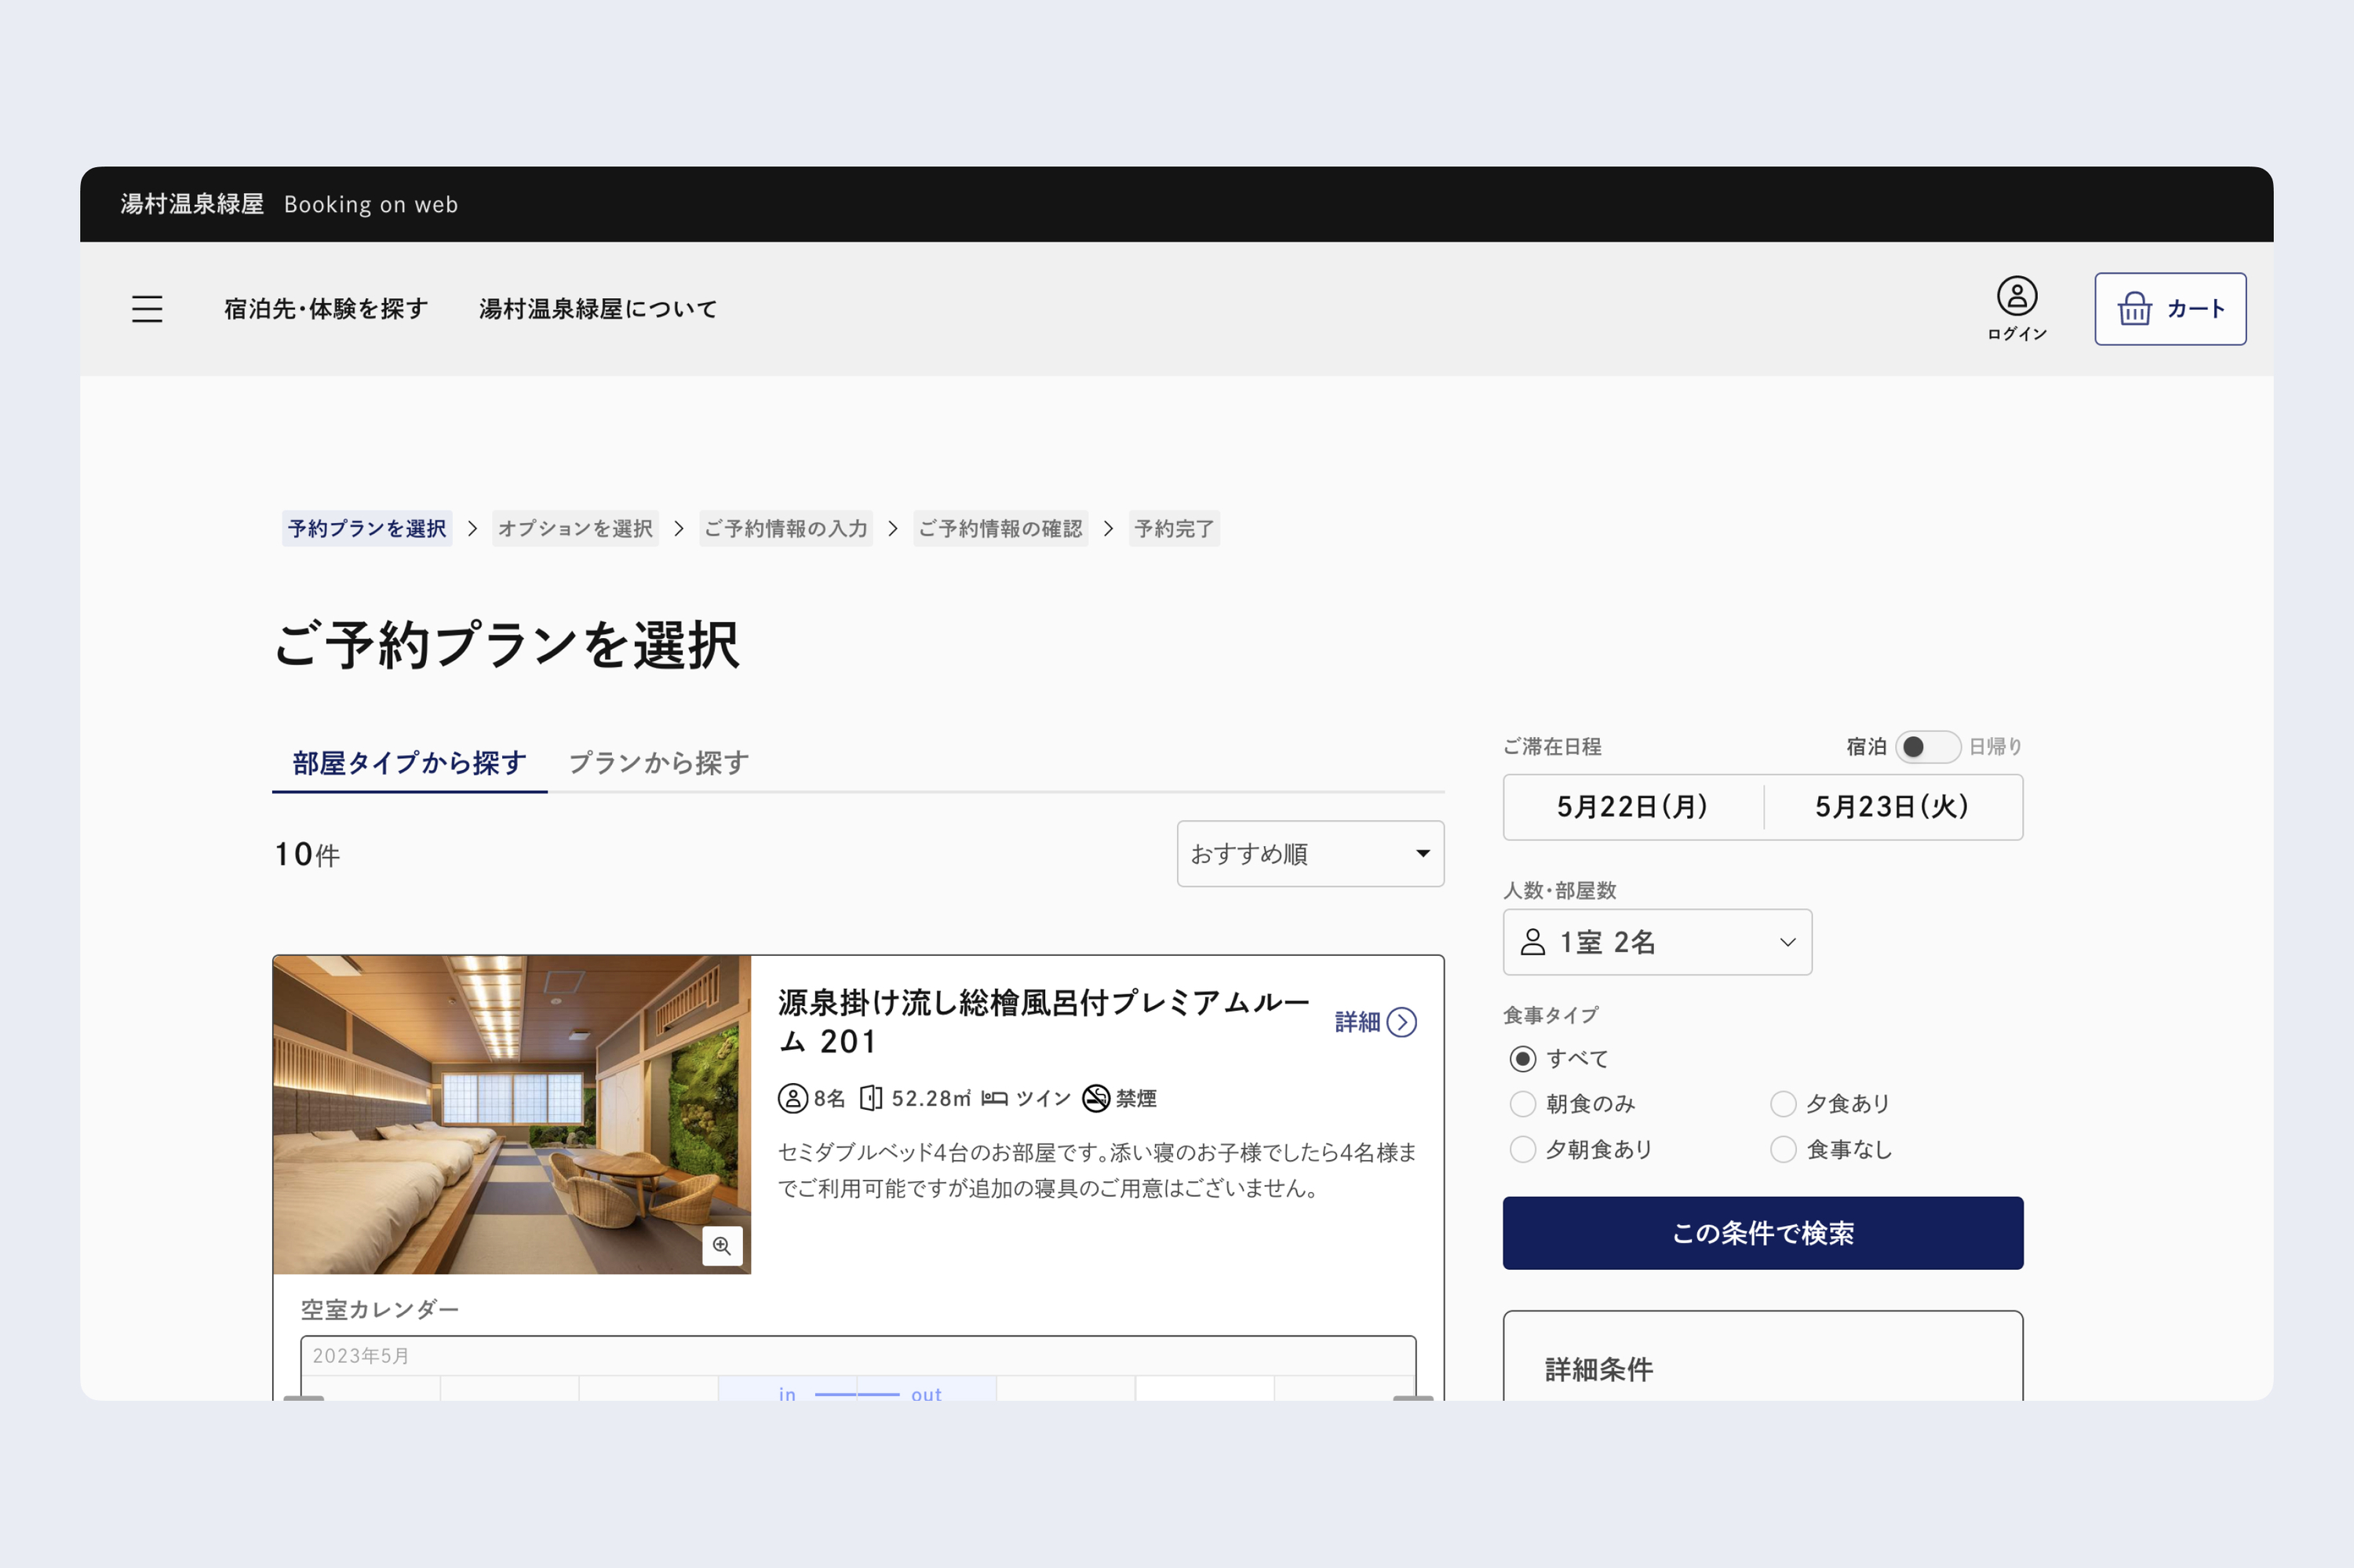Click the check-out date 5月23日(火)

pos(1892,807)
